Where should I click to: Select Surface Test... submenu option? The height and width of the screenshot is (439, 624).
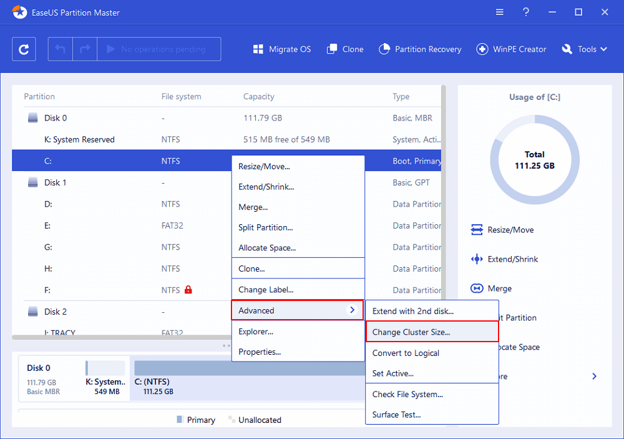432,415
